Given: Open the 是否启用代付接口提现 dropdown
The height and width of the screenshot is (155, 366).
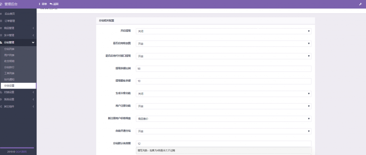Looking at the screenshot, I should [224, 56].
